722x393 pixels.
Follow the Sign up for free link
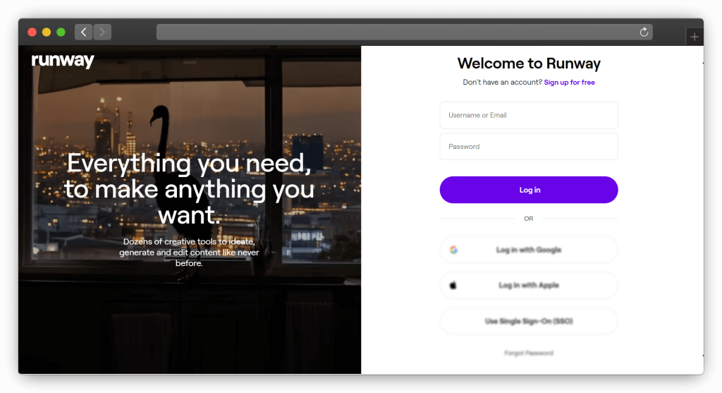569,83
